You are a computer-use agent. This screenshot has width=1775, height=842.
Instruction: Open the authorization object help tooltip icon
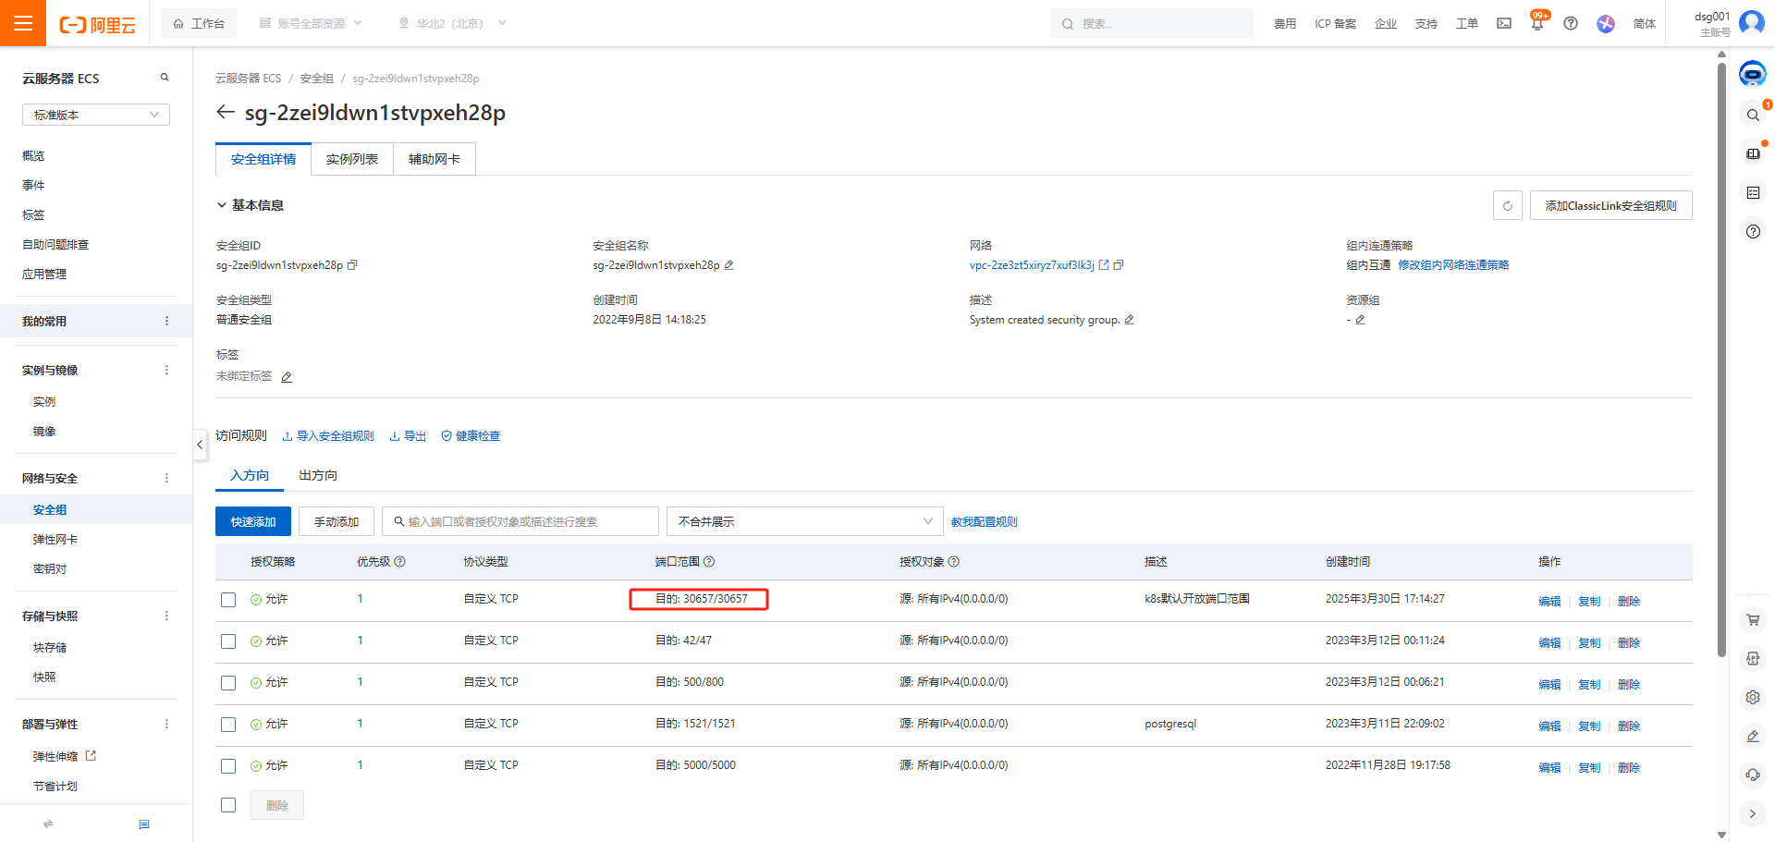click(954, 562)
